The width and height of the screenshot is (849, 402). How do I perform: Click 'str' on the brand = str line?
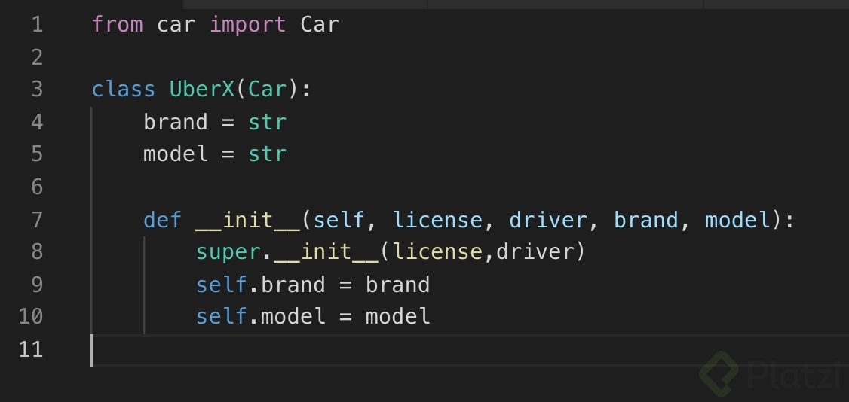(267, 122)
